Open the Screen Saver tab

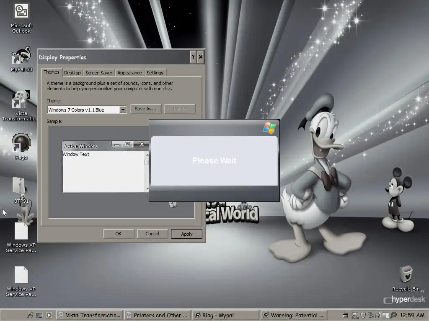(99, 73)
